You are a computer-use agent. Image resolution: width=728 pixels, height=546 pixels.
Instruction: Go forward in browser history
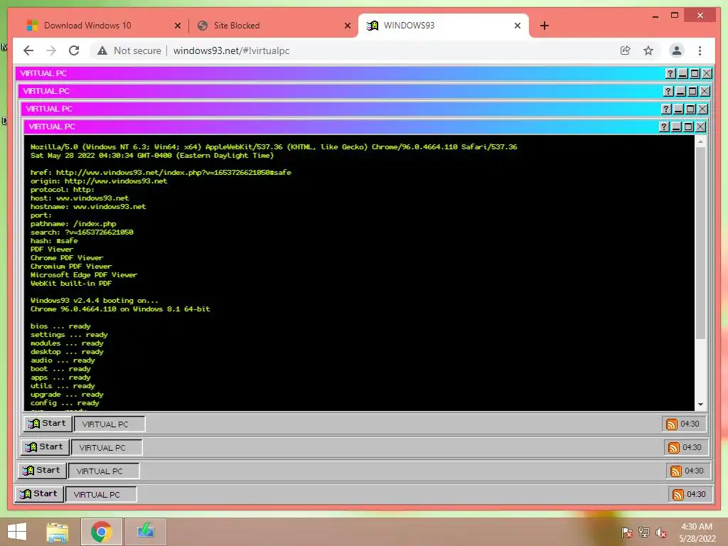click(x=51, y=50)
